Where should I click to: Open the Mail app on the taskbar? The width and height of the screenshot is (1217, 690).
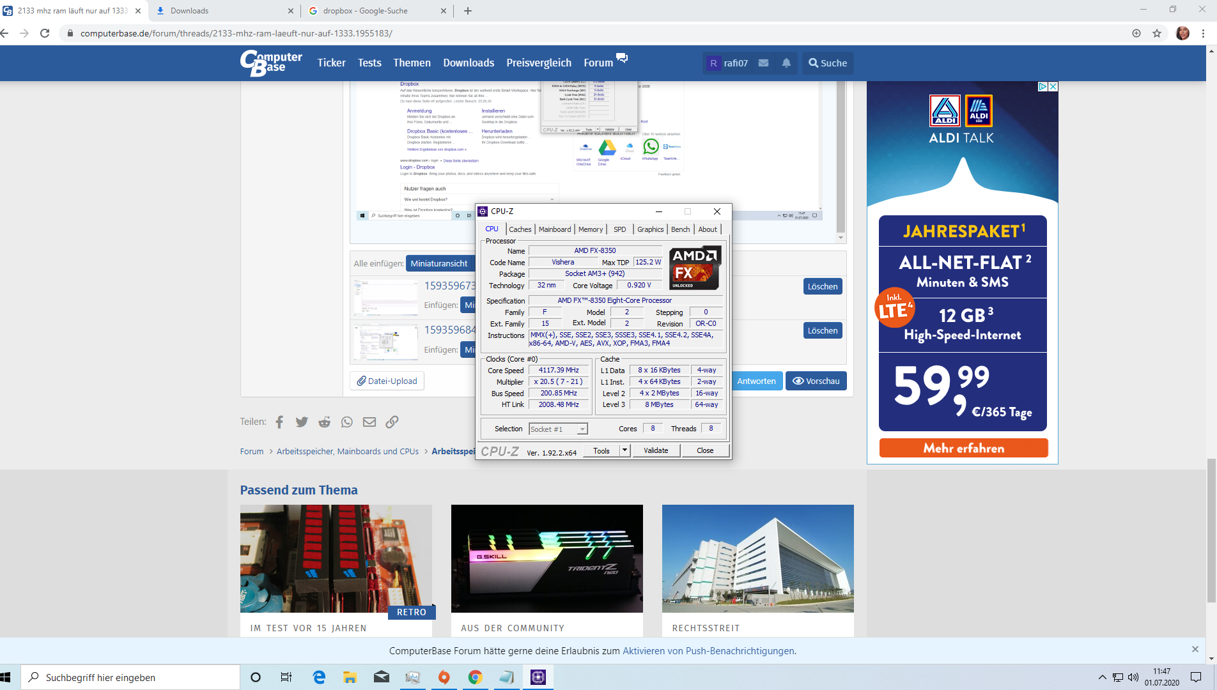click(382, 677)
